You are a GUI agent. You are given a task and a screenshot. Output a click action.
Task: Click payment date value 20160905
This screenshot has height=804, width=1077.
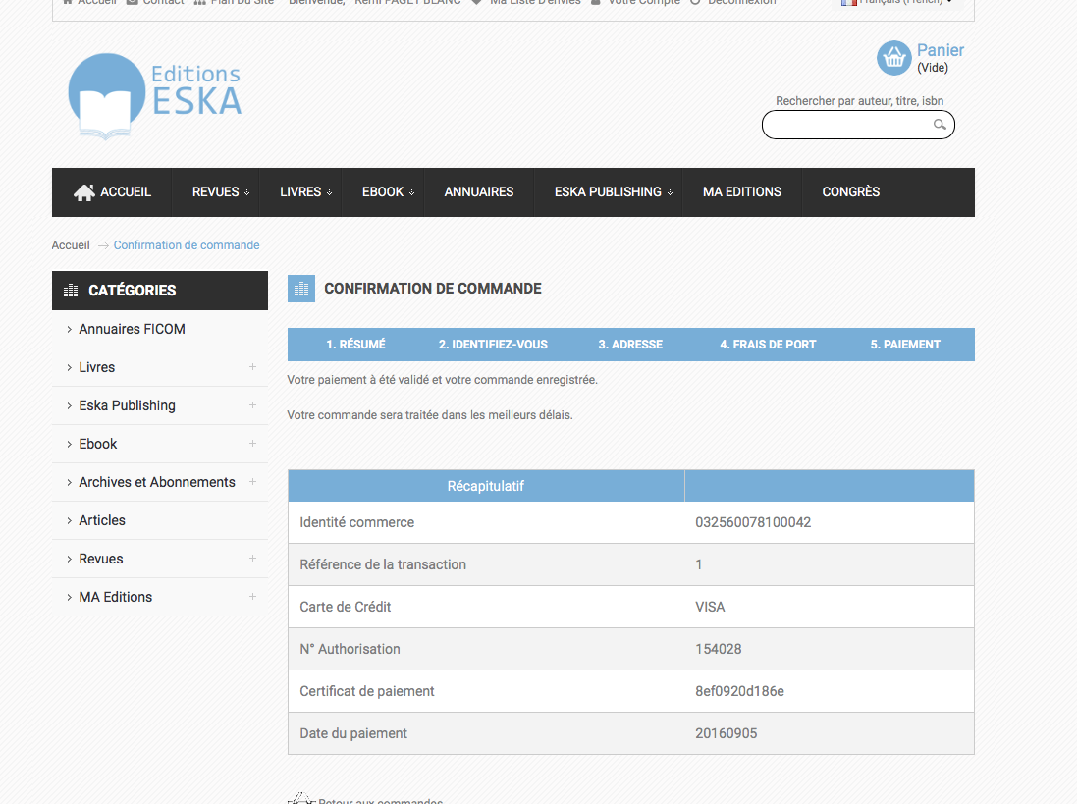pos(726,733)
